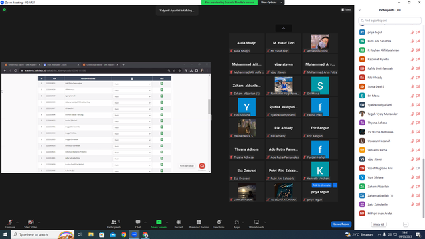Toggle mic icon beside Yuni Silviana in list
This screenshot has height=239, width=425.
click(412, 177)
